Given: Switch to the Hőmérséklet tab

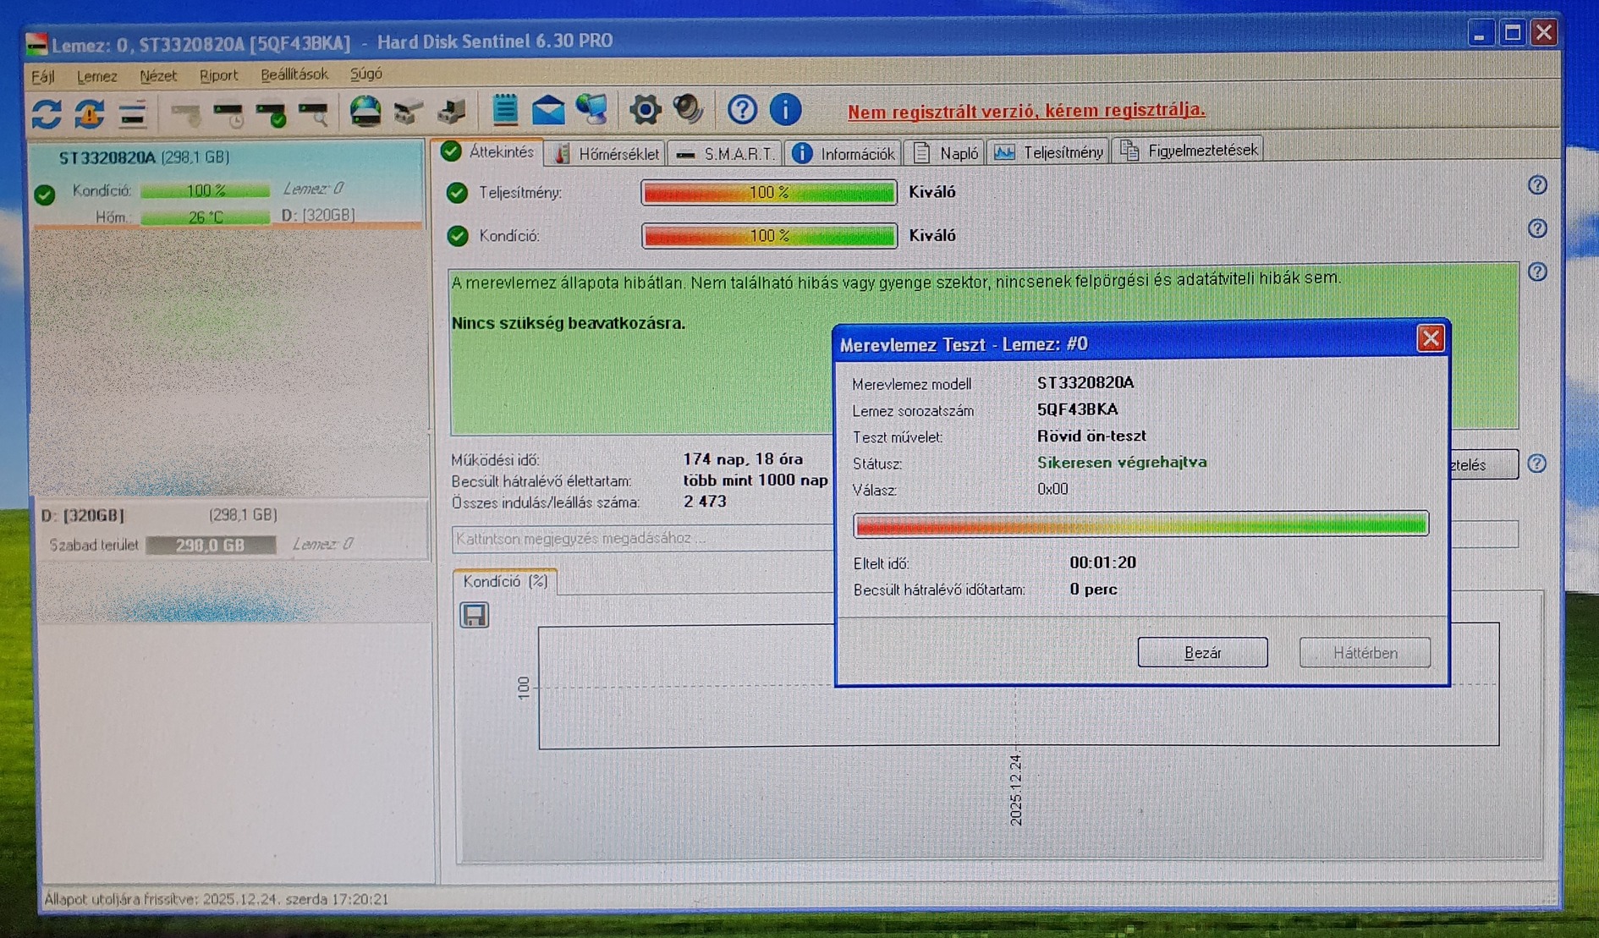Looking at the screenshot, I should click(x=606, y=153).
